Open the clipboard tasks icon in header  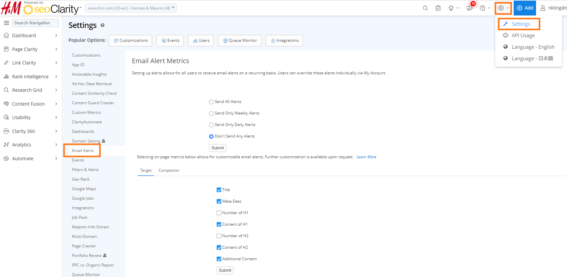438,8
